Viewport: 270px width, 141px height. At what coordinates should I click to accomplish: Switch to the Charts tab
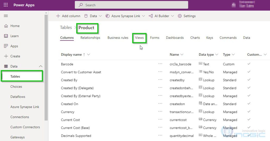tap(195, 38)
